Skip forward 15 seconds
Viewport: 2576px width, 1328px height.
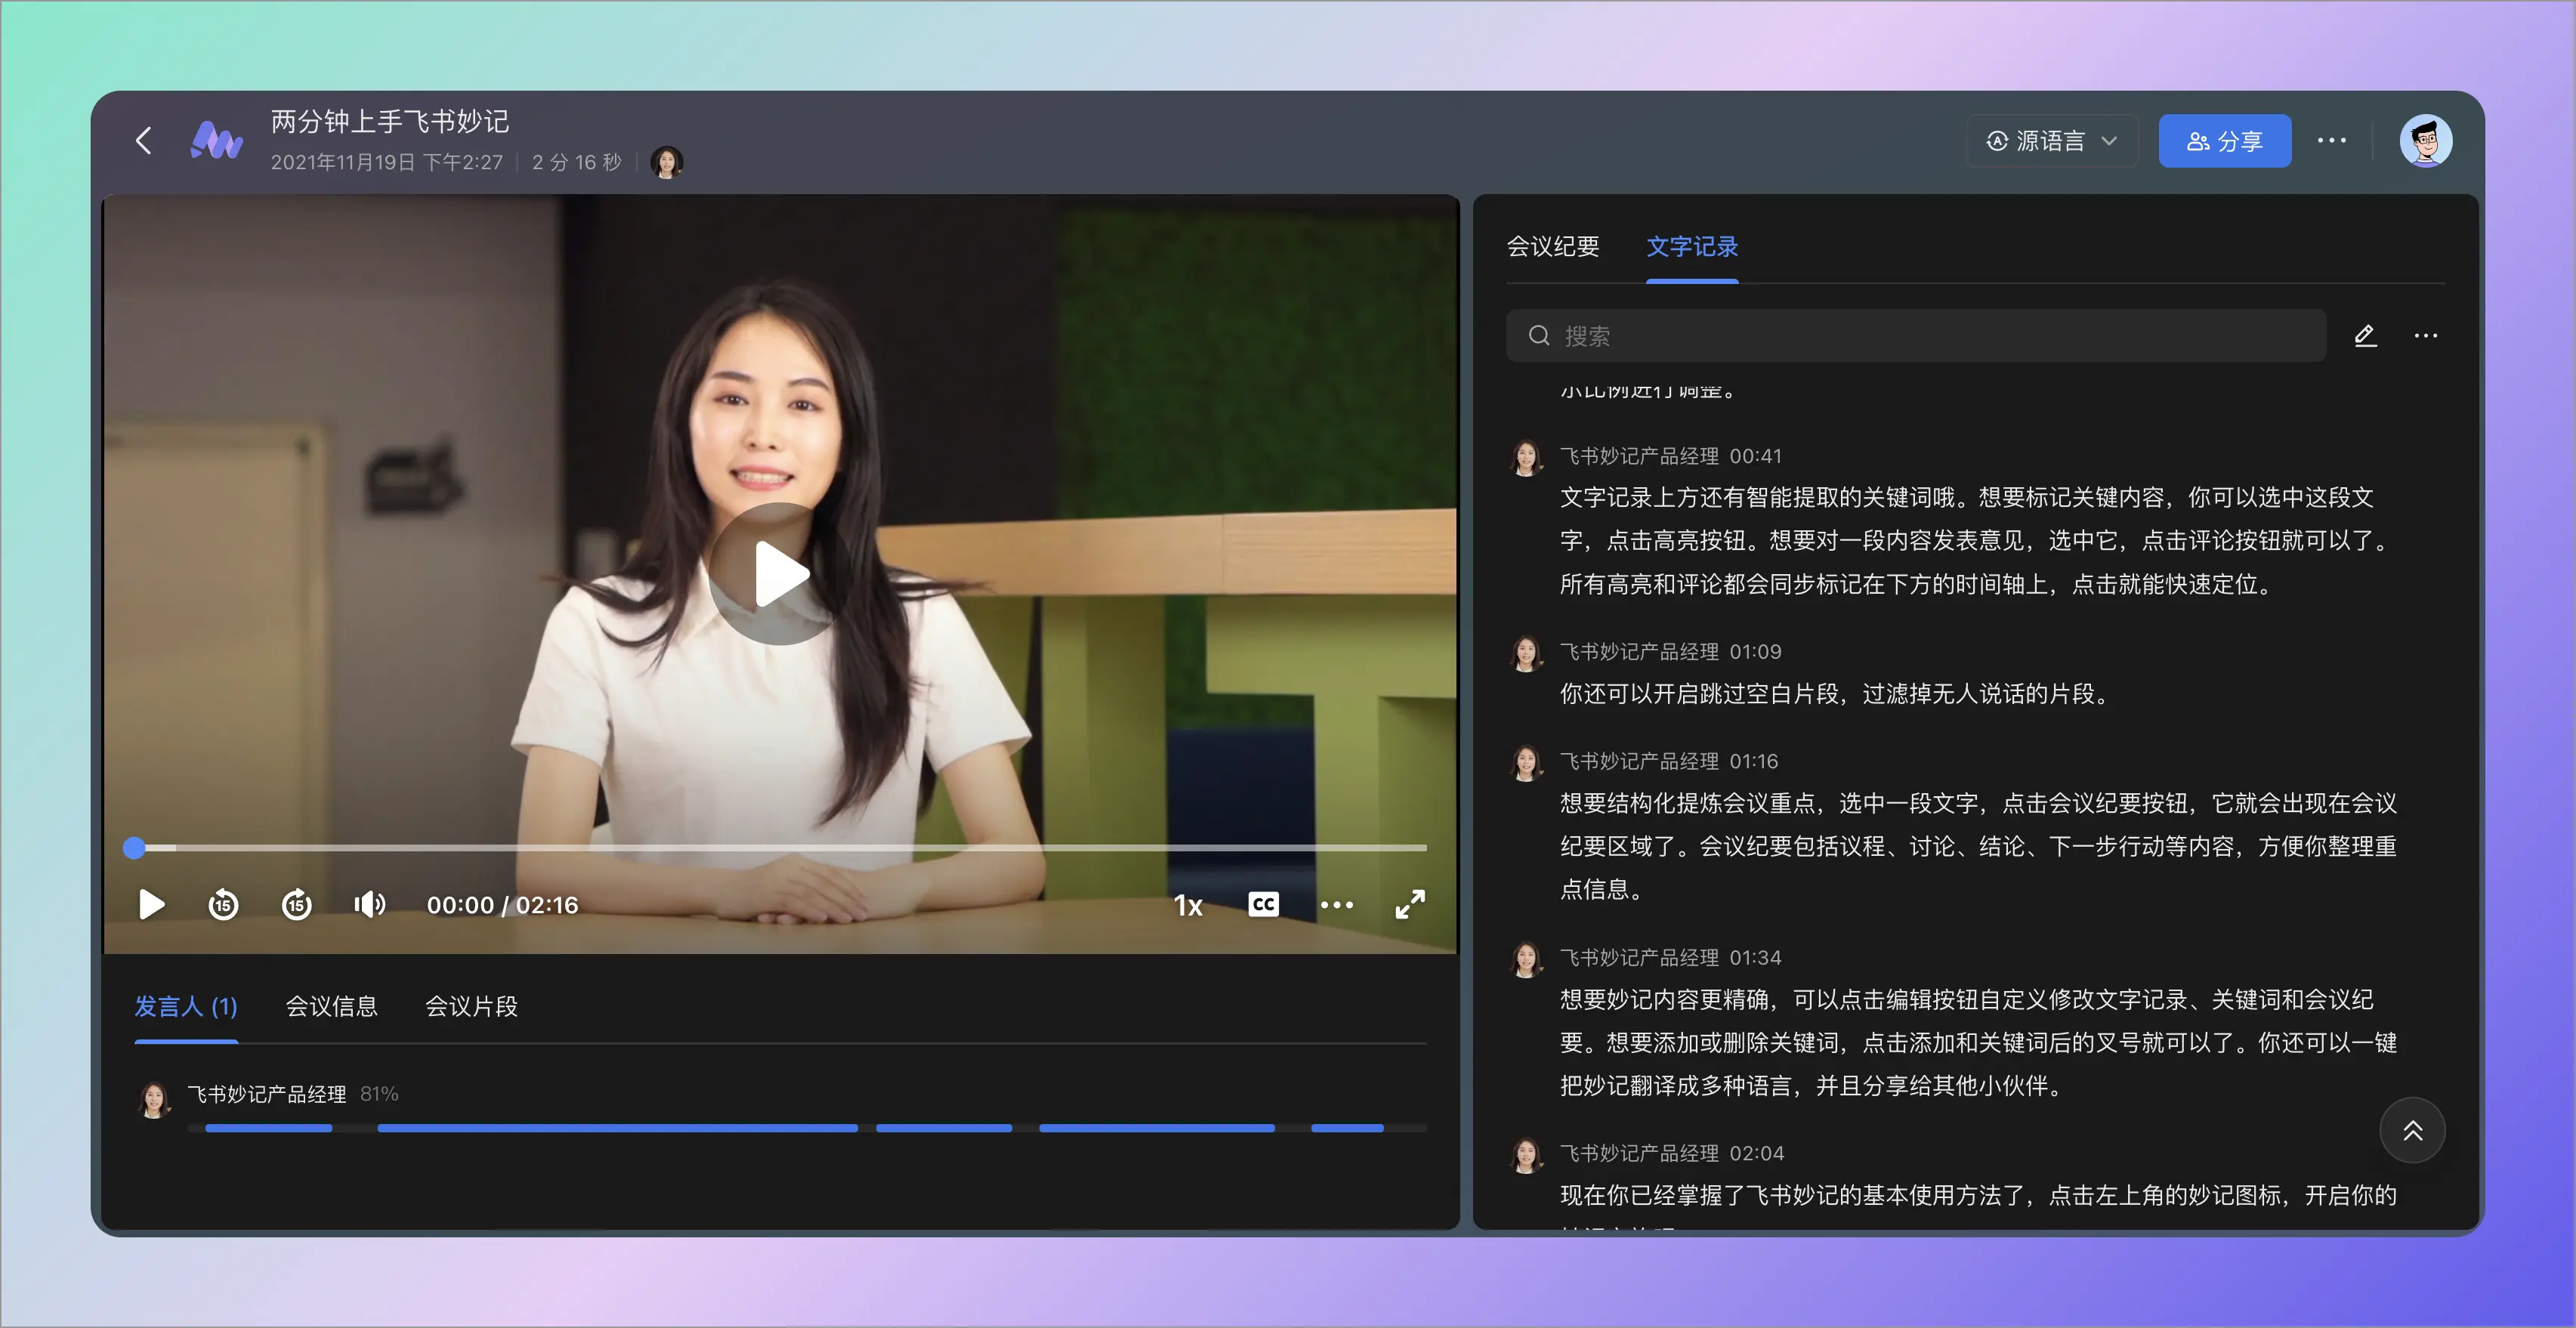pyautogui.click(x=296, y=905)
